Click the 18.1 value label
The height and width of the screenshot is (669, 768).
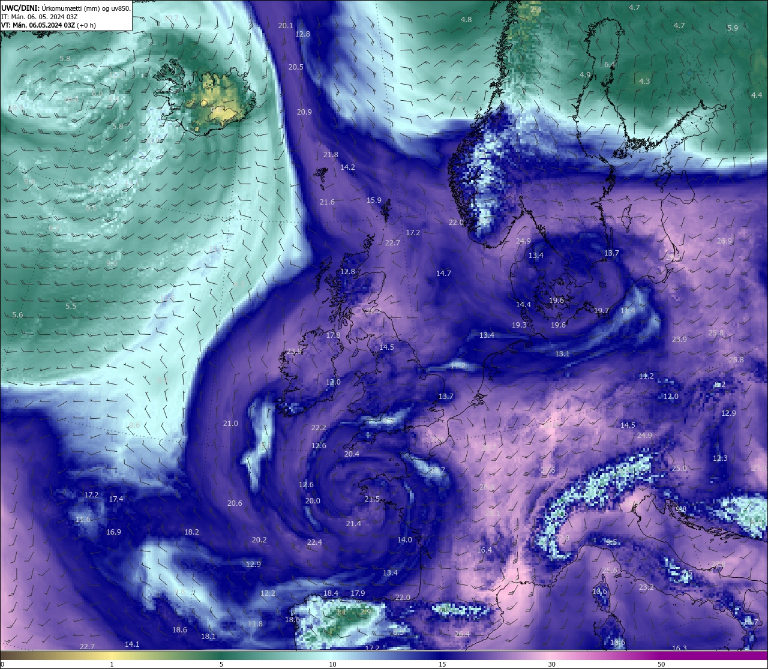click(x=208, y=637)
